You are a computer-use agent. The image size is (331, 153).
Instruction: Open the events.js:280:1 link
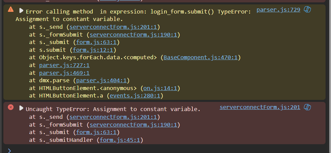pyautogui.click(x=135, y=96)
